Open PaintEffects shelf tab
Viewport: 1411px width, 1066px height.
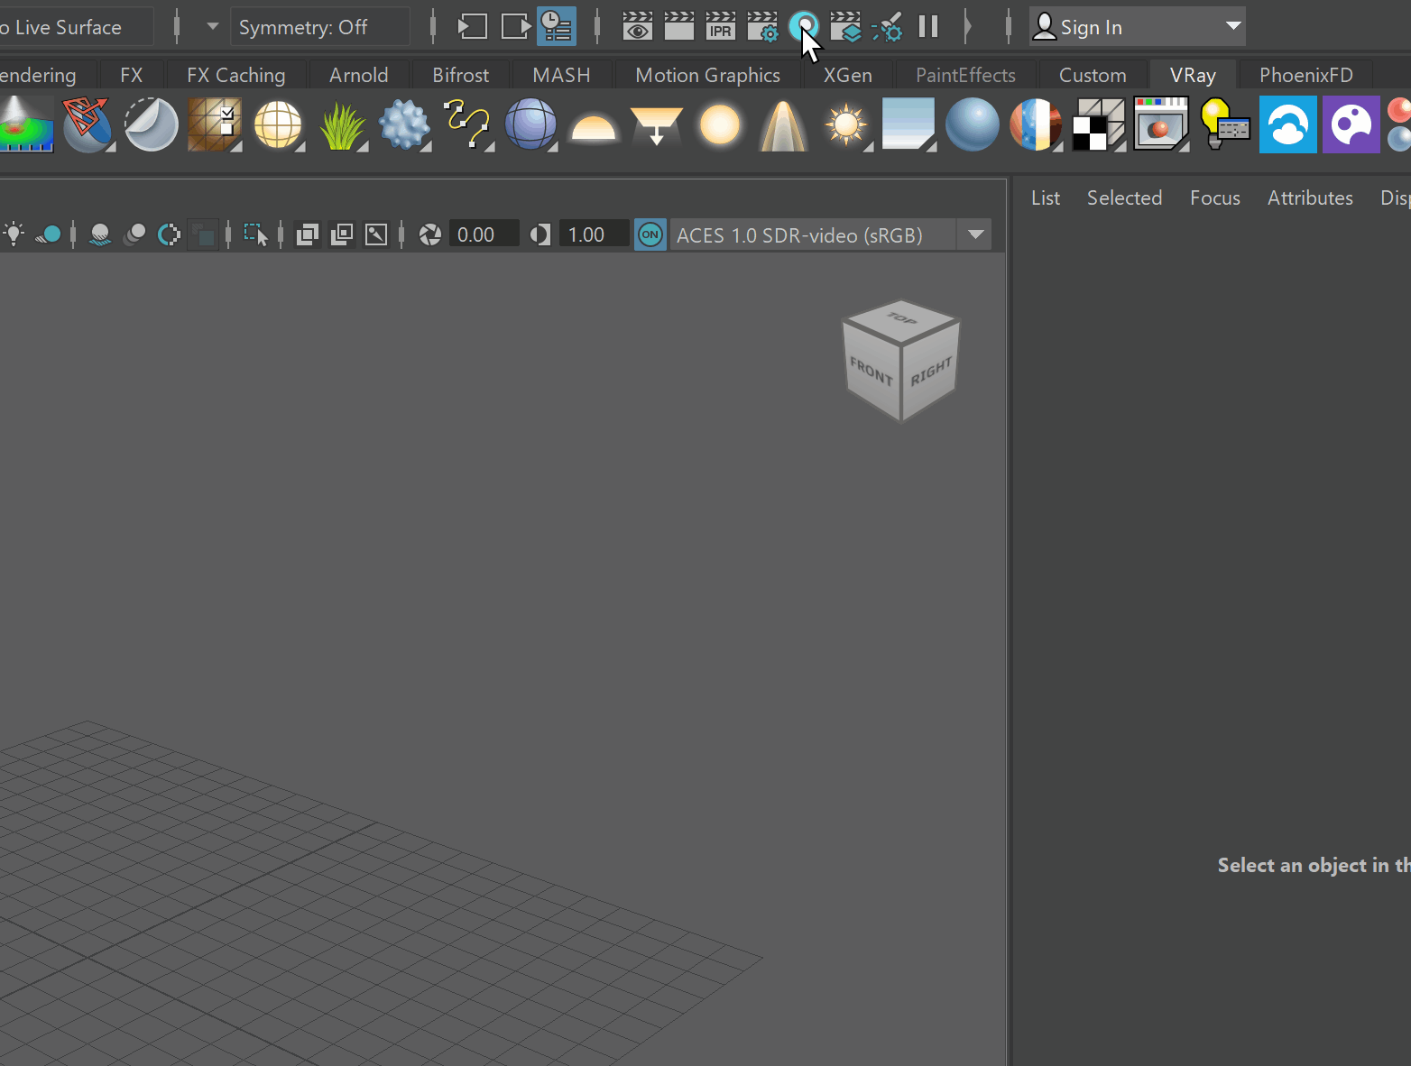(x=966, y=76)
